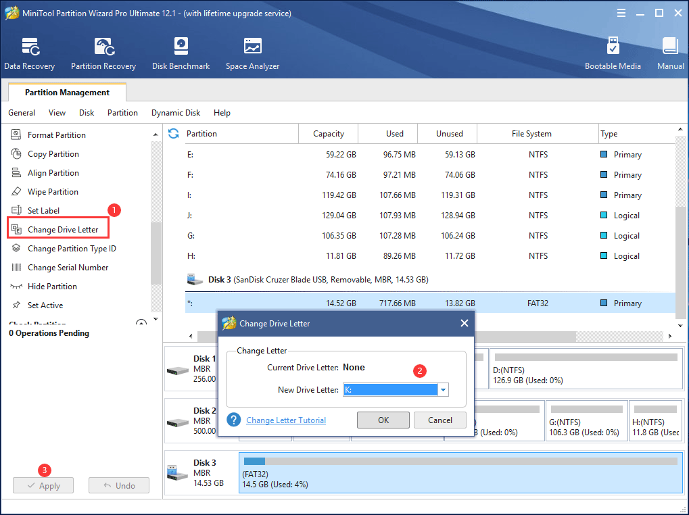
Task: Open the General menu
Action: coord(22,113)
